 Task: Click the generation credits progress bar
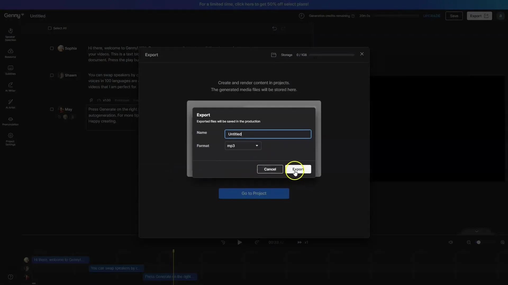(396, 16)
